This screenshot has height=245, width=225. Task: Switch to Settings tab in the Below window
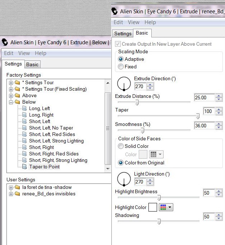[x=13, y=64]
